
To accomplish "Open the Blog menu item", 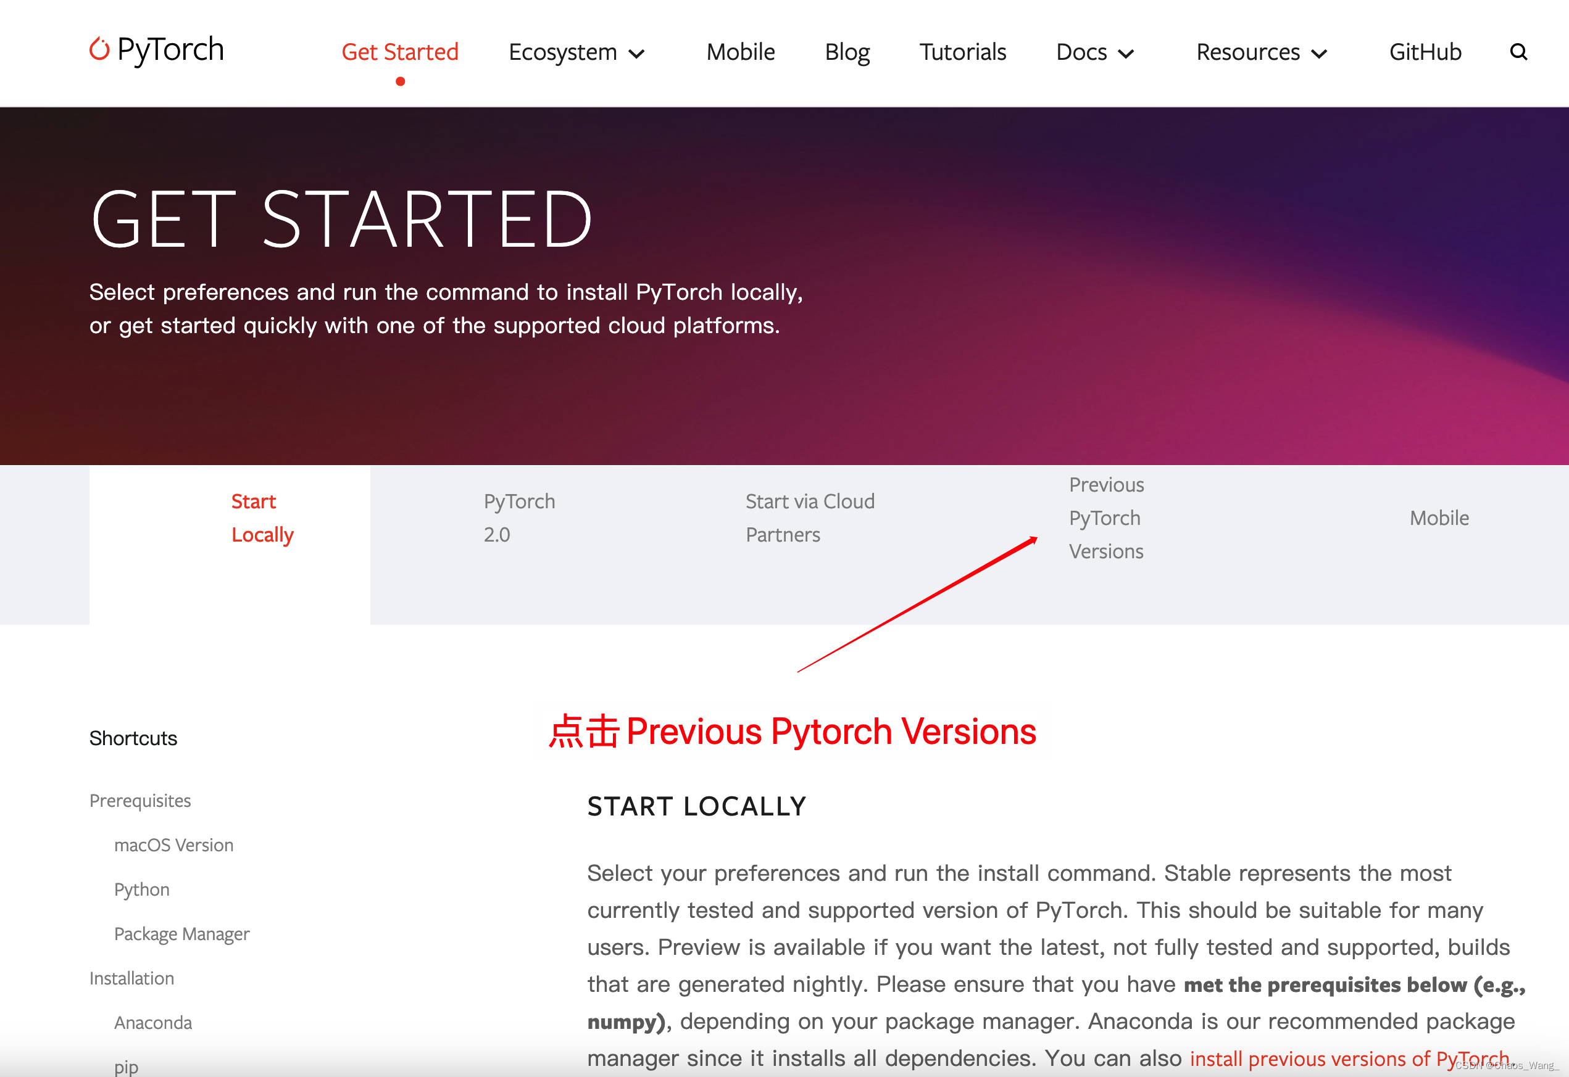I will 847,51.
